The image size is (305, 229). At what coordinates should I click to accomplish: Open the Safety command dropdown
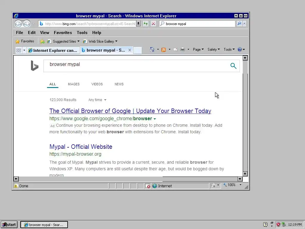pos(214,49)
